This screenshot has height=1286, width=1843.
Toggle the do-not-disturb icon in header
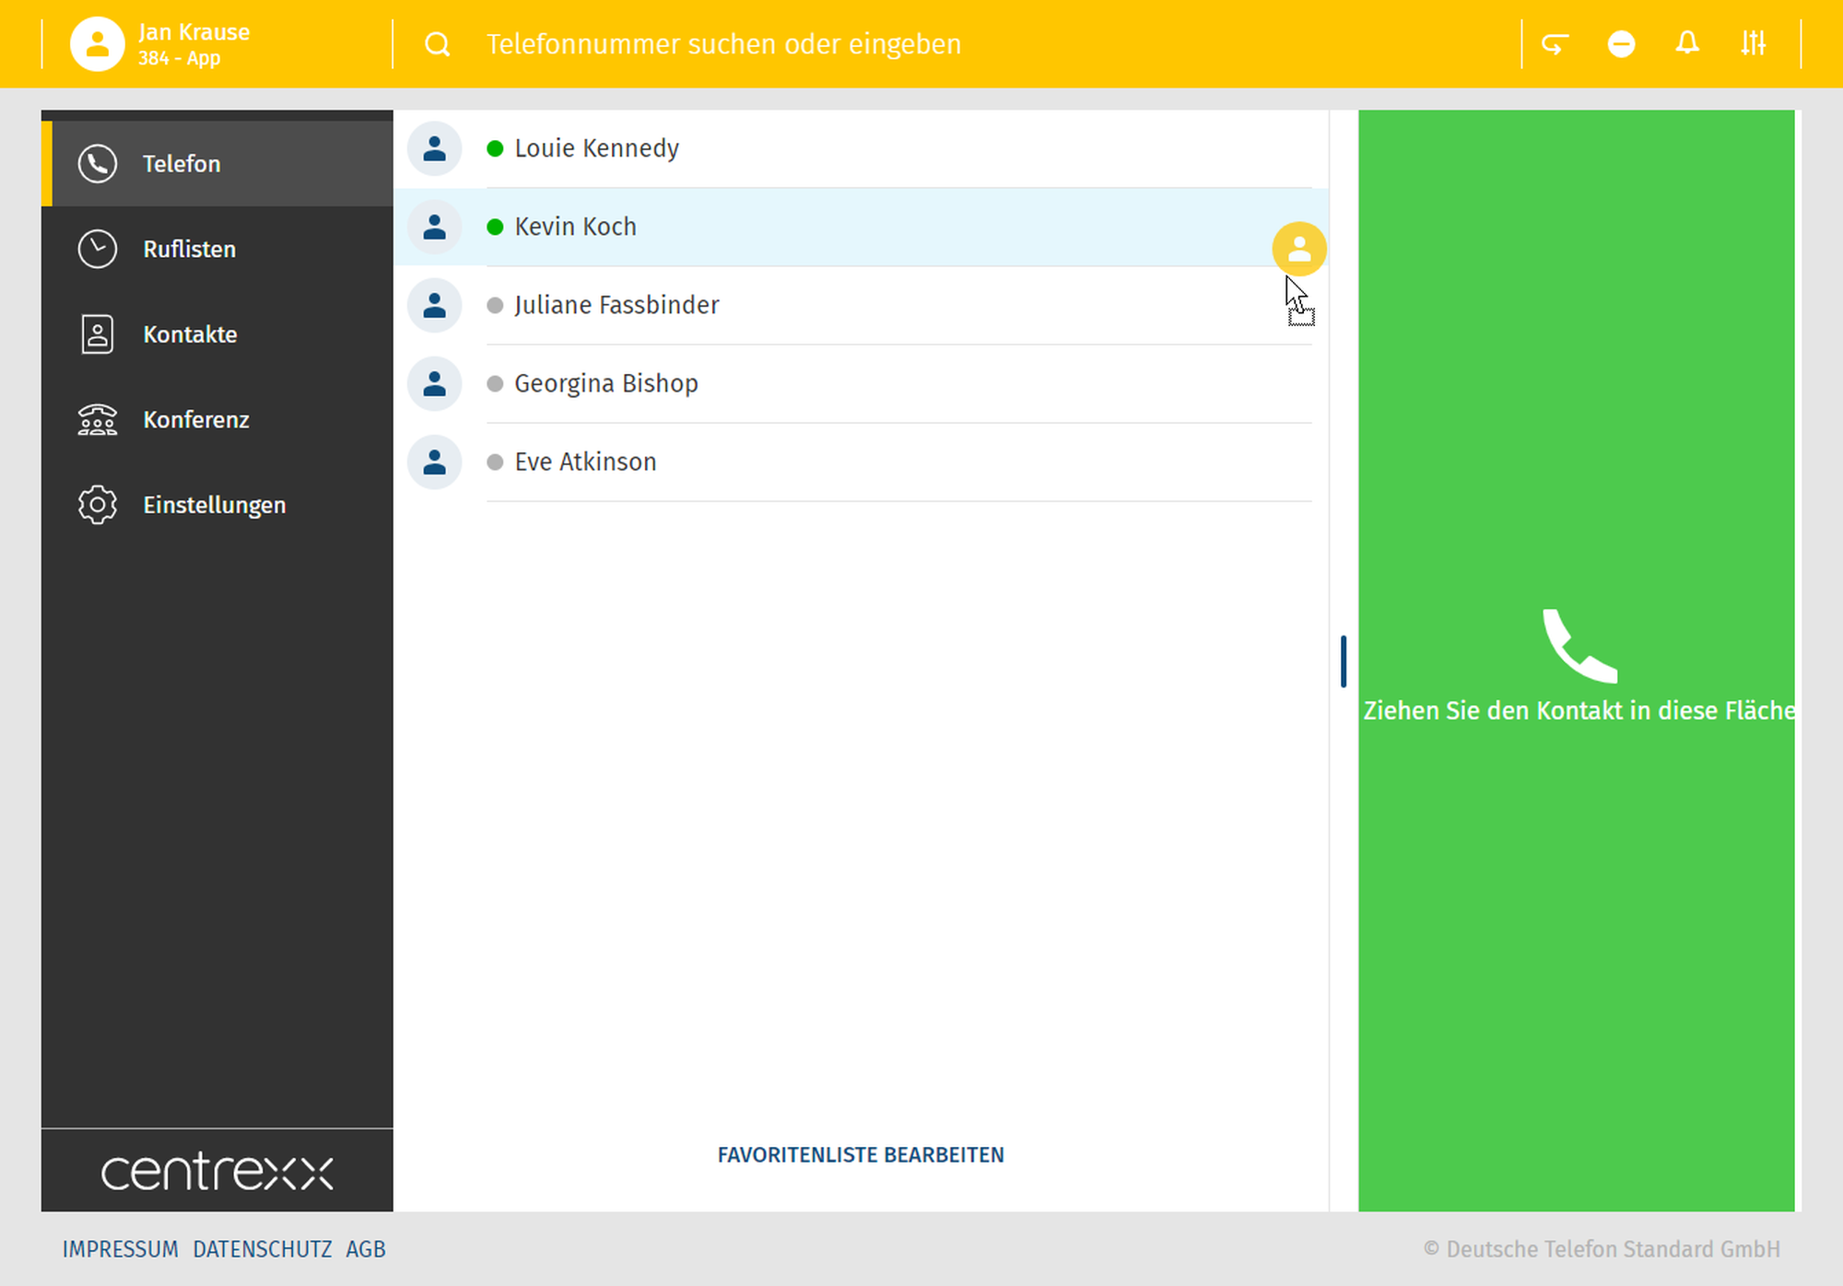(1621, 43)
